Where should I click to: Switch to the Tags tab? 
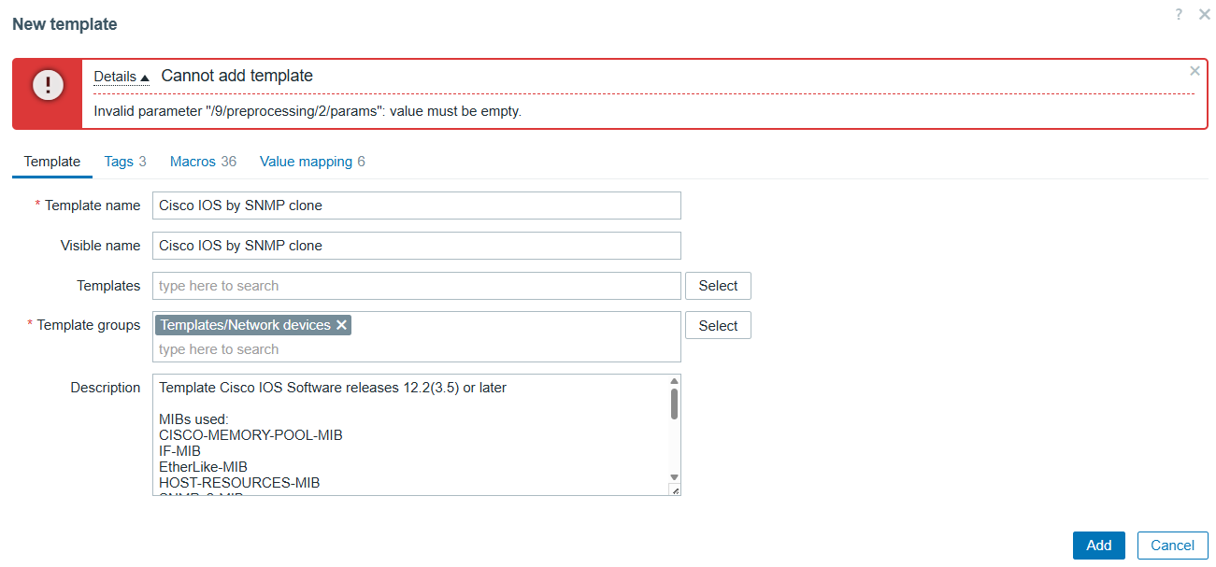click(125, 162)
